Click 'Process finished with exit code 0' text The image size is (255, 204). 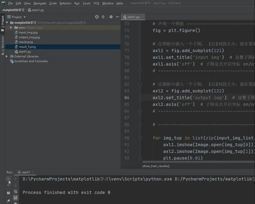pyautogui.click(x=67, y=192)
